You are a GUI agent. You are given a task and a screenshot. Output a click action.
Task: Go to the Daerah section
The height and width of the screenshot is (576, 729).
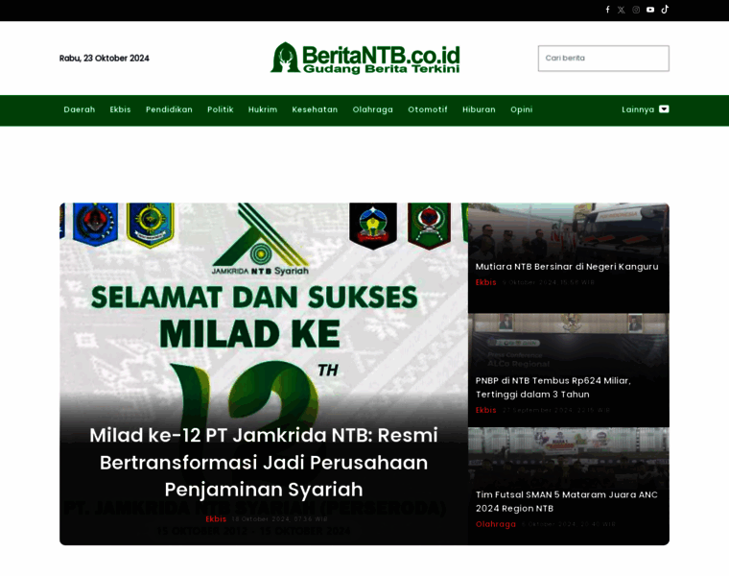[80, 109]
